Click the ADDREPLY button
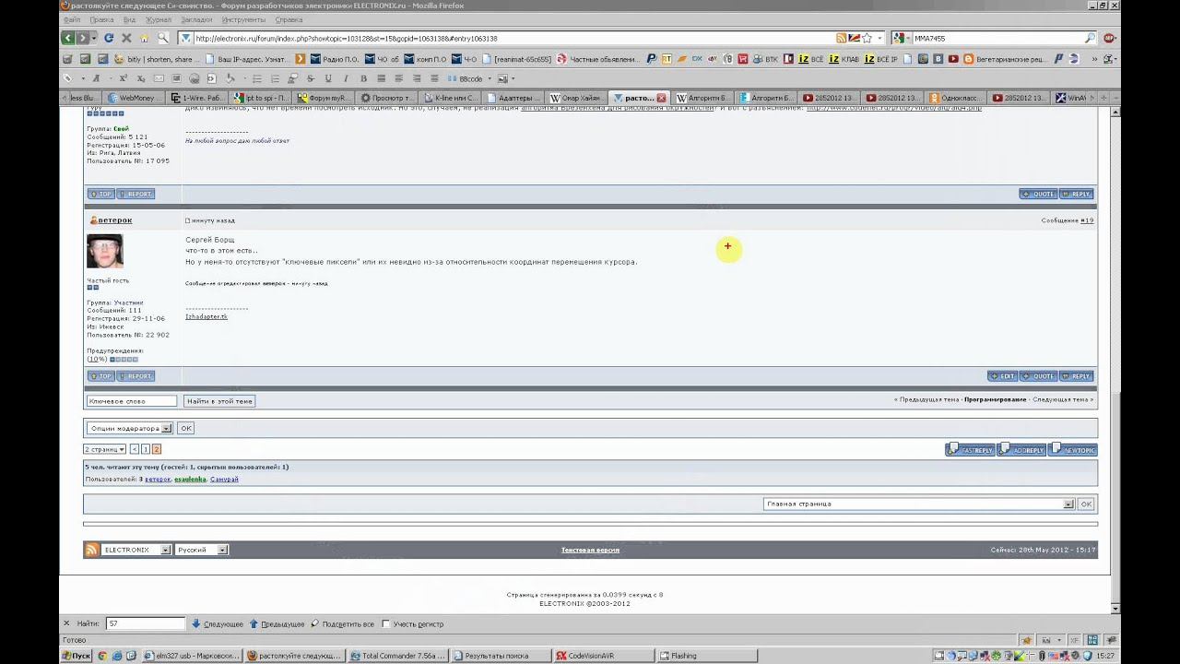Image resolution: width=1180 pixels, height=664 pixels. point(1021,449)
